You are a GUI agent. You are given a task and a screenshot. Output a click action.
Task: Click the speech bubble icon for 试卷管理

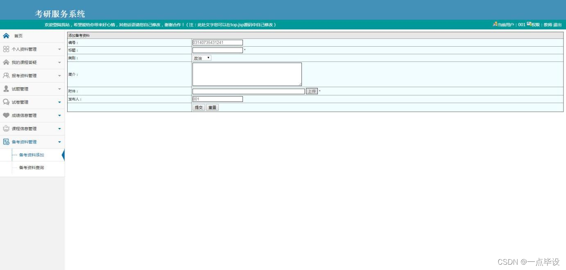click(x=6, y=102)
